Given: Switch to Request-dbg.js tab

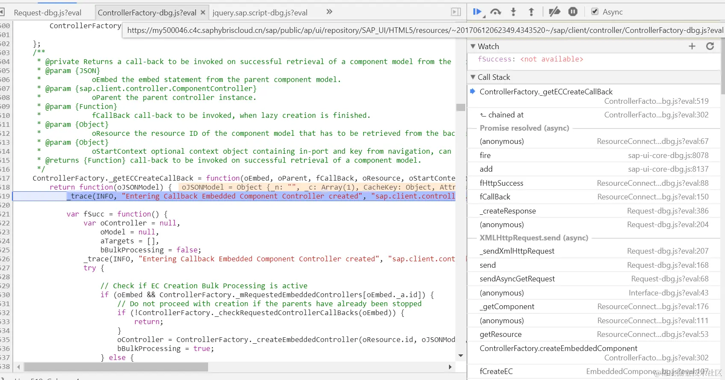Looking at the screenshot, I should point(47,13).
